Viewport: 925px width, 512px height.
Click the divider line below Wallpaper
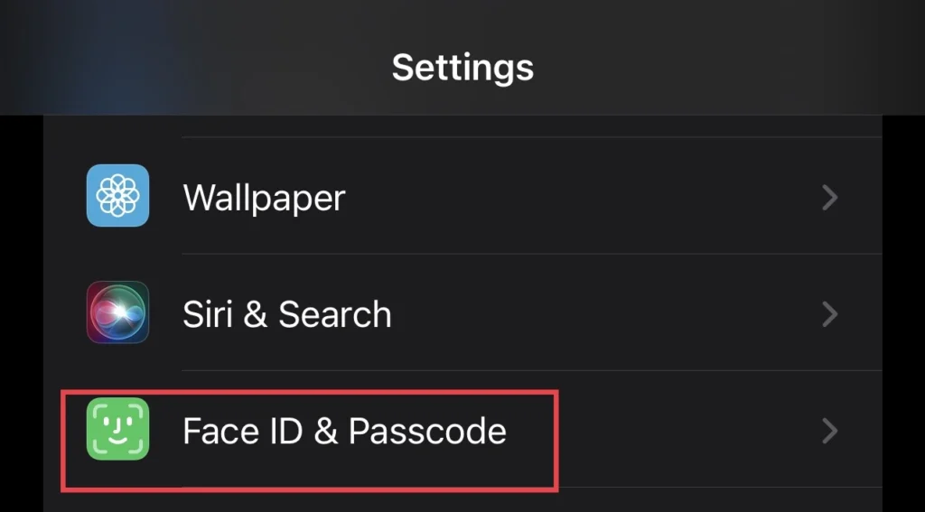click(x=531, y=255)
